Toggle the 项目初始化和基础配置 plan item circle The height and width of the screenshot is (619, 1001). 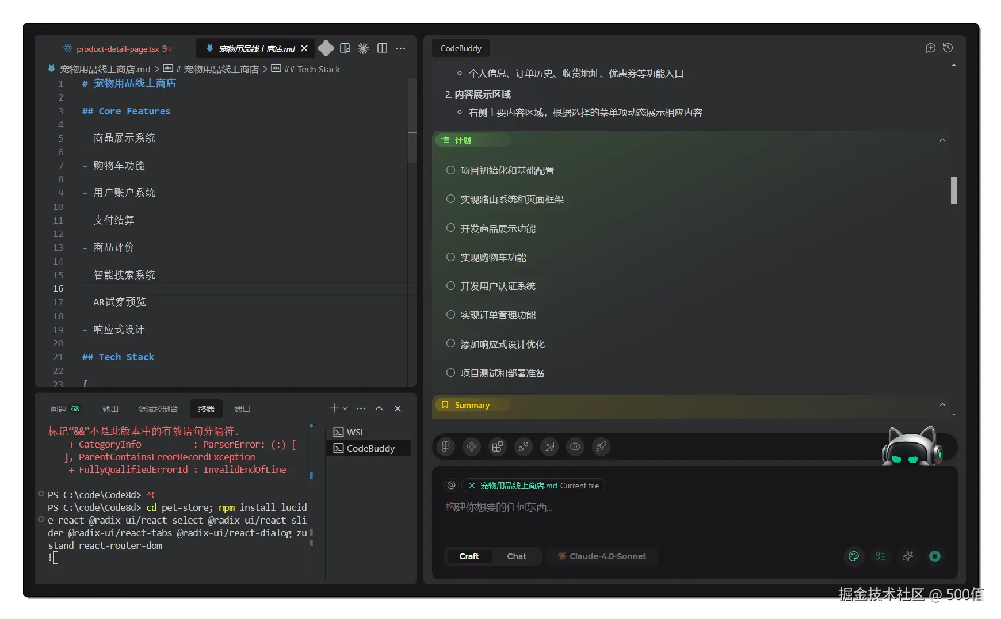point(451,170)
